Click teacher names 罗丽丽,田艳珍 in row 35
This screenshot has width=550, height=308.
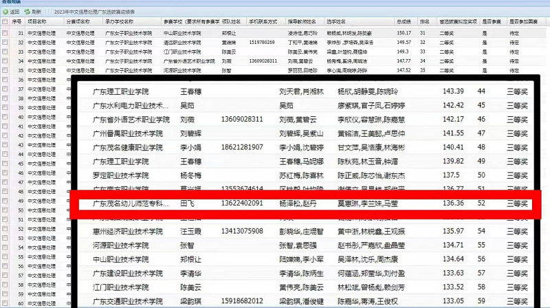302,70
